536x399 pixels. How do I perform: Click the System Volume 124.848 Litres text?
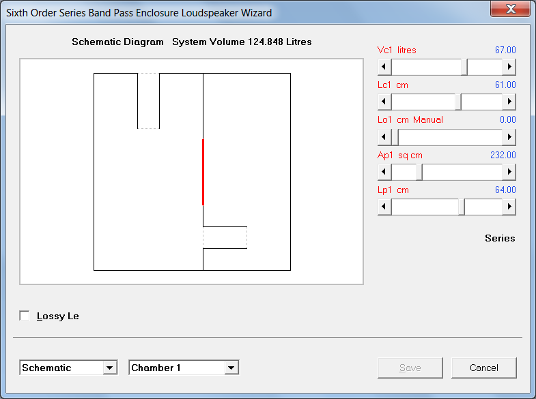242,42
